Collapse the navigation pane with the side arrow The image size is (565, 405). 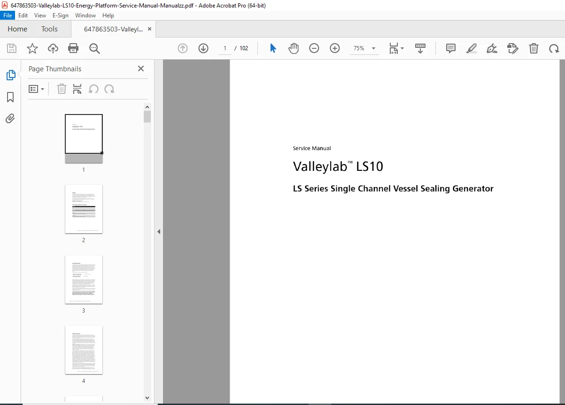[x=159, y=231]
